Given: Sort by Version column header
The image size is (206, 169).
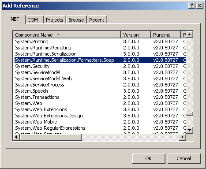Looking at the screenshot, I should 136,35.
